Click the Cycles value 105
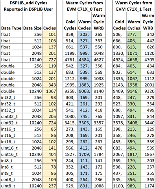 pyautogui.click(x=50, y=41)
